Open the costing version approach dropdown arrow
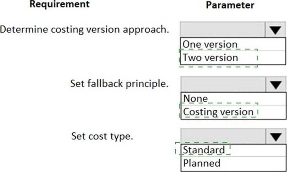The height and width of the screenshot is (172, 287). tap(275, 30)
